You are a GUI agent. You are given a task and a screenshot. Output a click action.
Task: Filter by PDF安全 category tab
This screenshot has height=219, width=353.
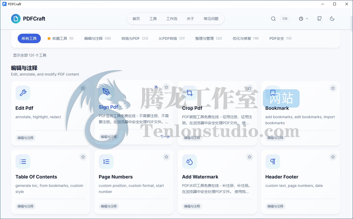click(281, 38)
